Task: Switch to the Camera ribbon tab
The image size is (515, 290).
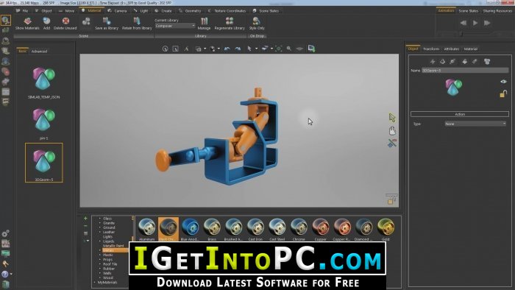Action: 117,11
